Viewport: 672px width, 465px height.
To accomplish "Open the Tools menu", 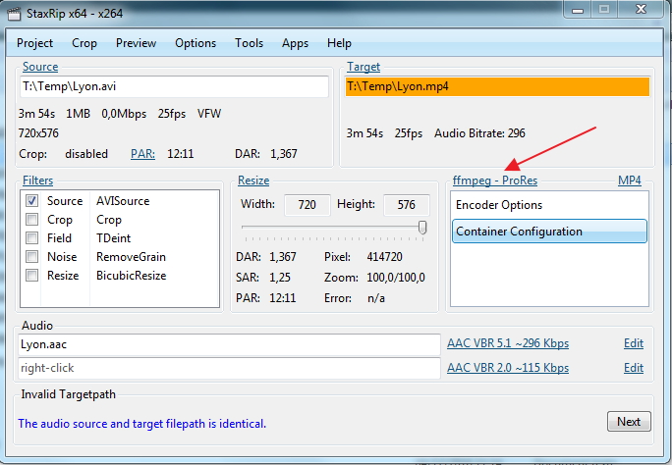I will click(249, 43).
